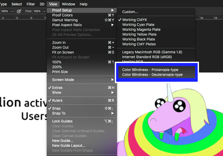The width and height of the screenshot is (223, 156).
Task: Expand the Show submenu
Action: (82, 92)
